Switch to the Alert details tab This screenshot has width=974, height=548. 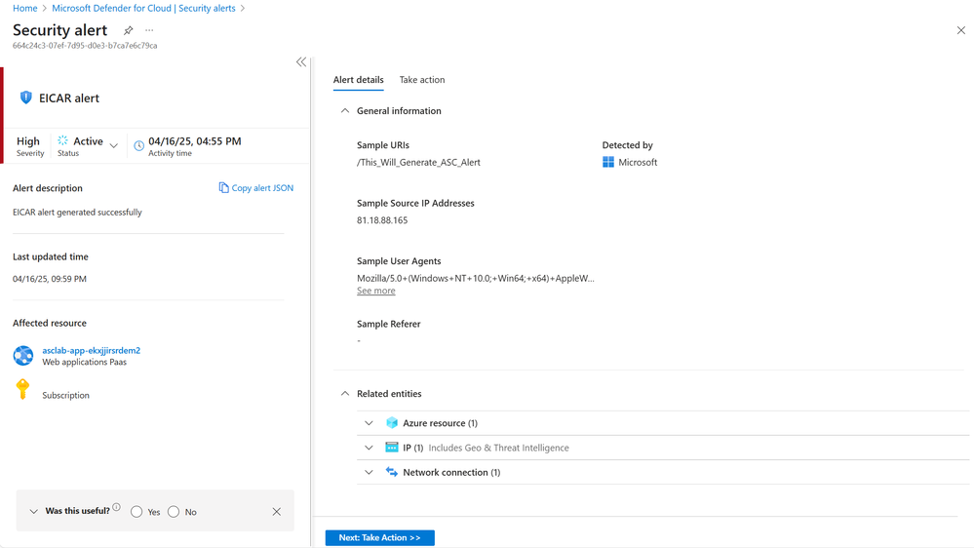coord(359,80)
